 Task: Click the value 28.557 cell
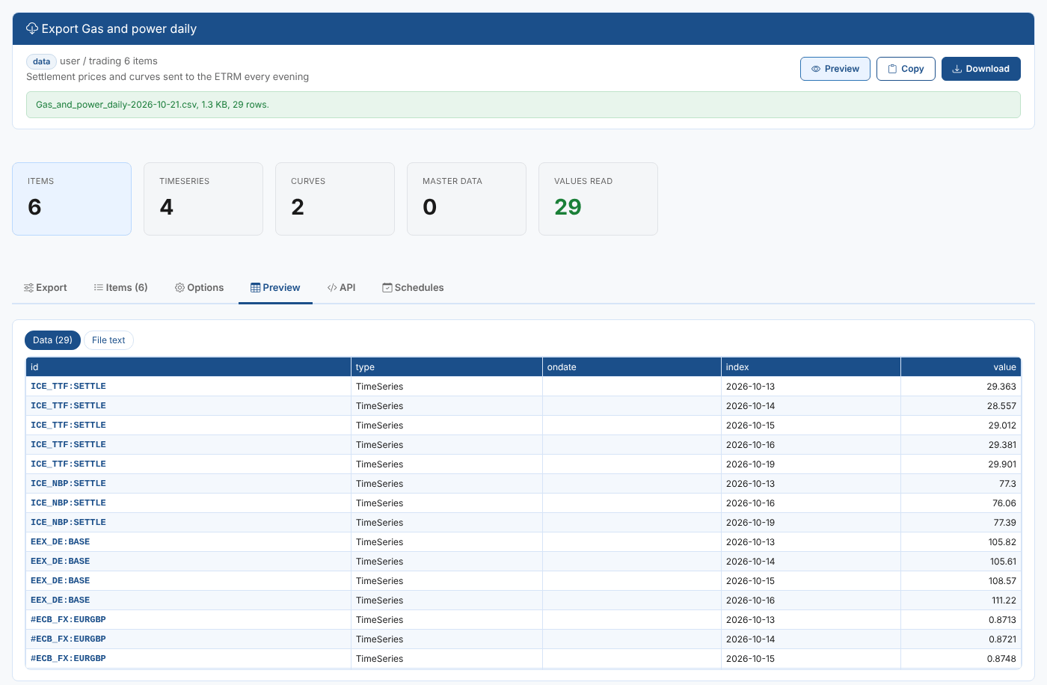tap(961, 406)
